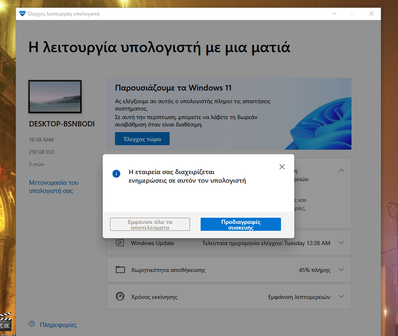Expand the Windows Update section chevron
398x336 pixels.
pos(341,243)
